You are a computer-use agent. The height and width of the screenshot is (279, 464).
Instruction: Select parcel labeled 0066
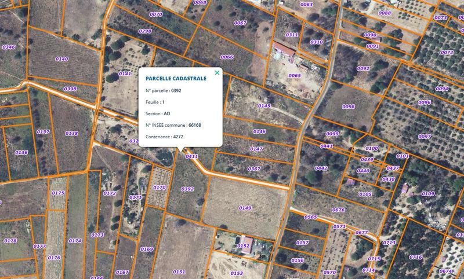[227, 57]
